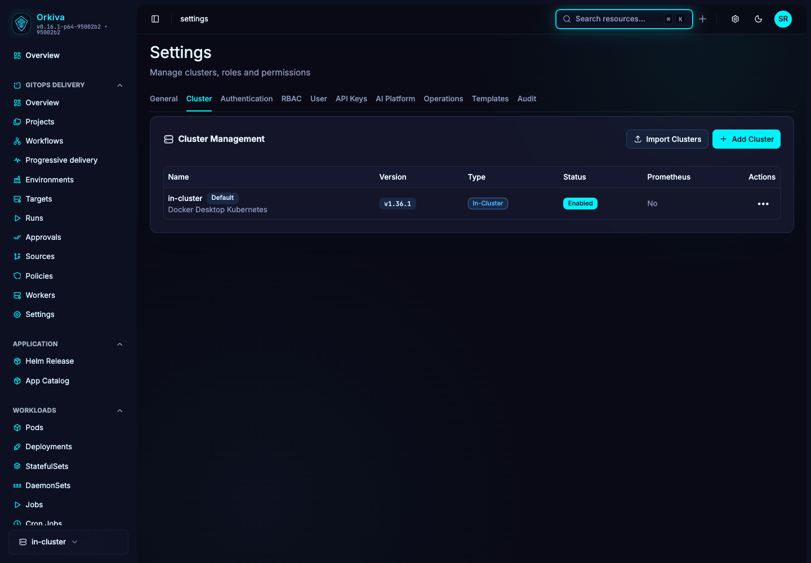Open DaemonSets page

coord(68,485)
